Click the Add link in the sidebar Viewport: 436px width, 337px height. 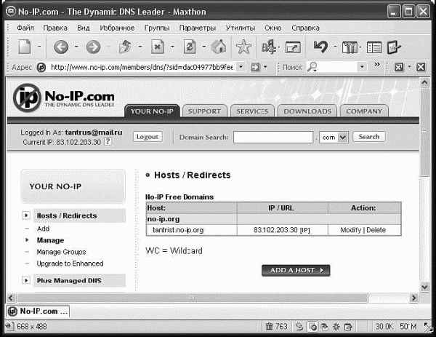[43, 229]
